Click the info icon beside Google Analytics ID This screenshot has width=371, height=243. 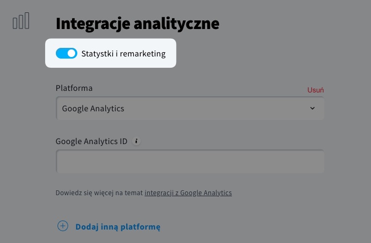click(136, 141)
